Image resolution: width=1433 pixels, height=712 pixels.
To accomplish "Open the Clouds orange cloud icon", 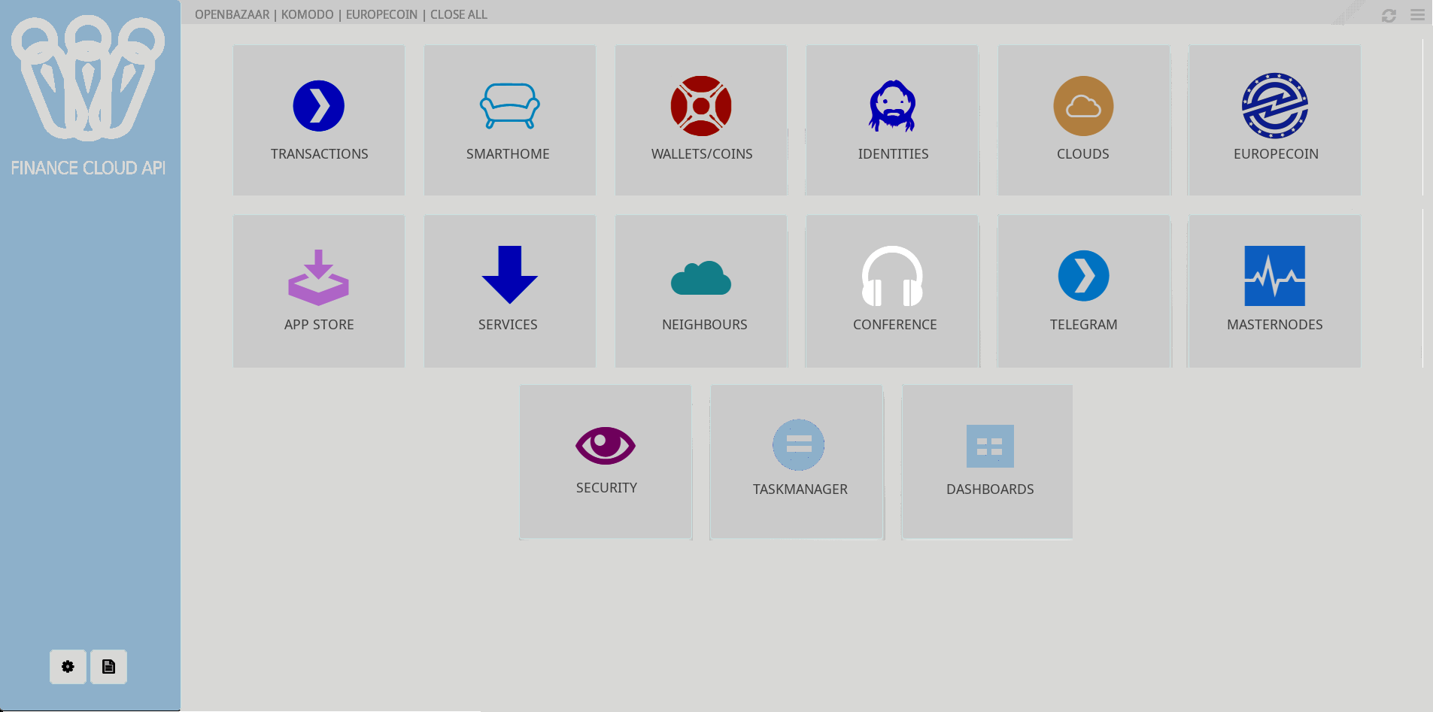I will (1083, 106).
